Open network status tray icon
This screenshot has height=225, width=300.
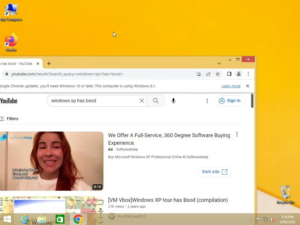(265, 219)
